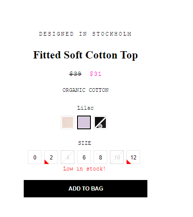
Task: Select size 6
Action: (84, 157)
